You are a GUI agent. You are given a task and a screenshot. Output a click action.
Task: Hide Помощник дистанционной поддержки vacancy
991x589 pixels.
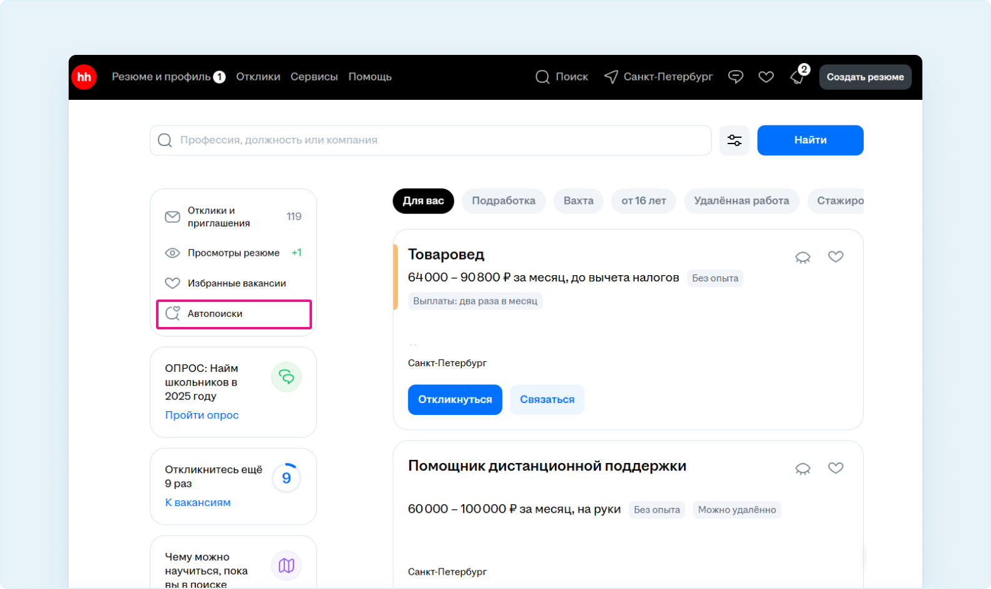click(803, 469)
